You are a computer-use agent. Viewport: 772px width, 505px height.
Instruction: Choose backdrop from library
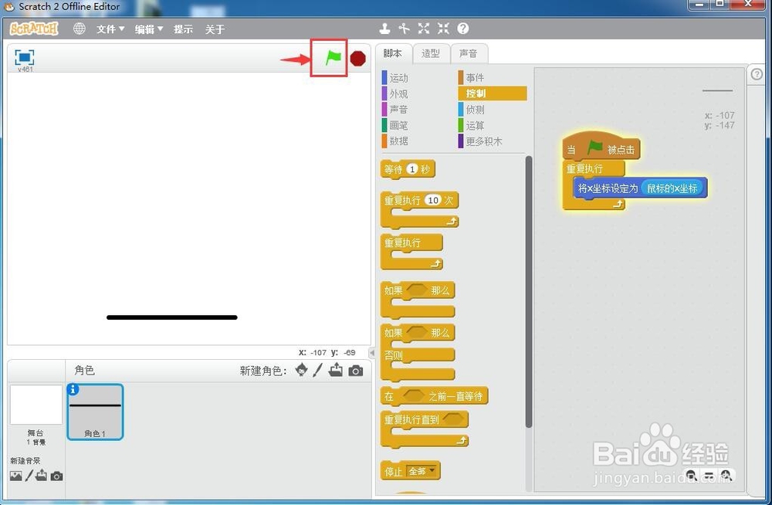pyautogui.click(x=15, y=476)
